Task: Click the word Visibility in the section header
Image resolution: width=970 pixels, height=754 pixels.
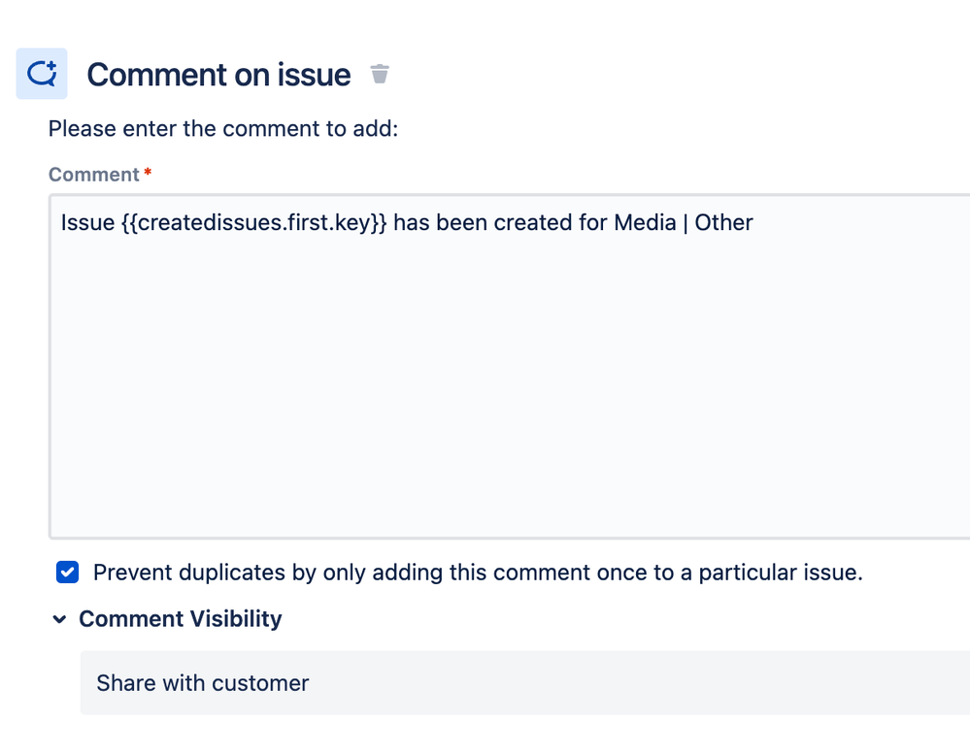Action: tap(236, 619)
